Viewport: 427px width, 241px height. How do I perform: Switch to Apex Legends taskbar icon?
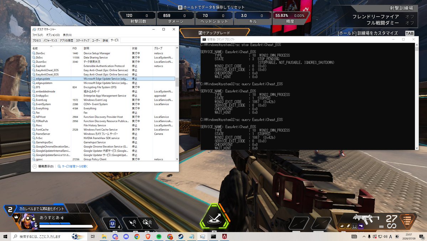(224, 236)
